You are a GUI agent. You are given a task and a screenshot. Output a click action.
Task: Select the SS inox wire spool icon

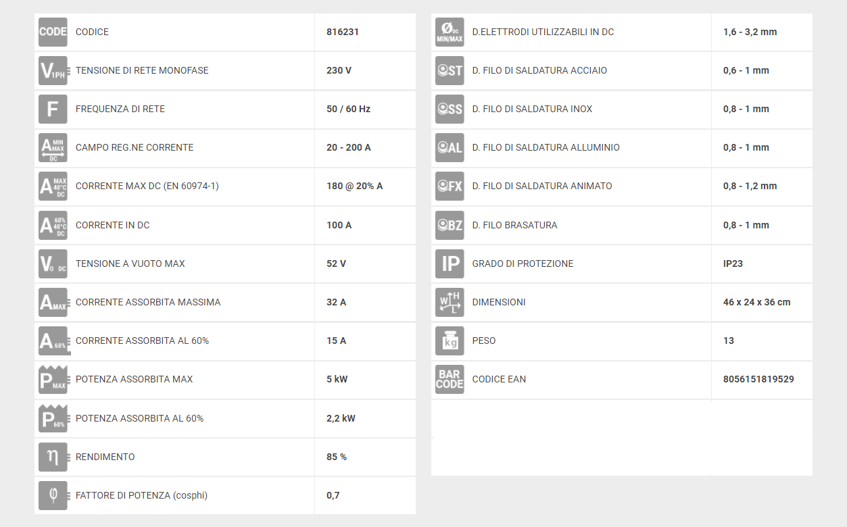click(x=450, y=109)
